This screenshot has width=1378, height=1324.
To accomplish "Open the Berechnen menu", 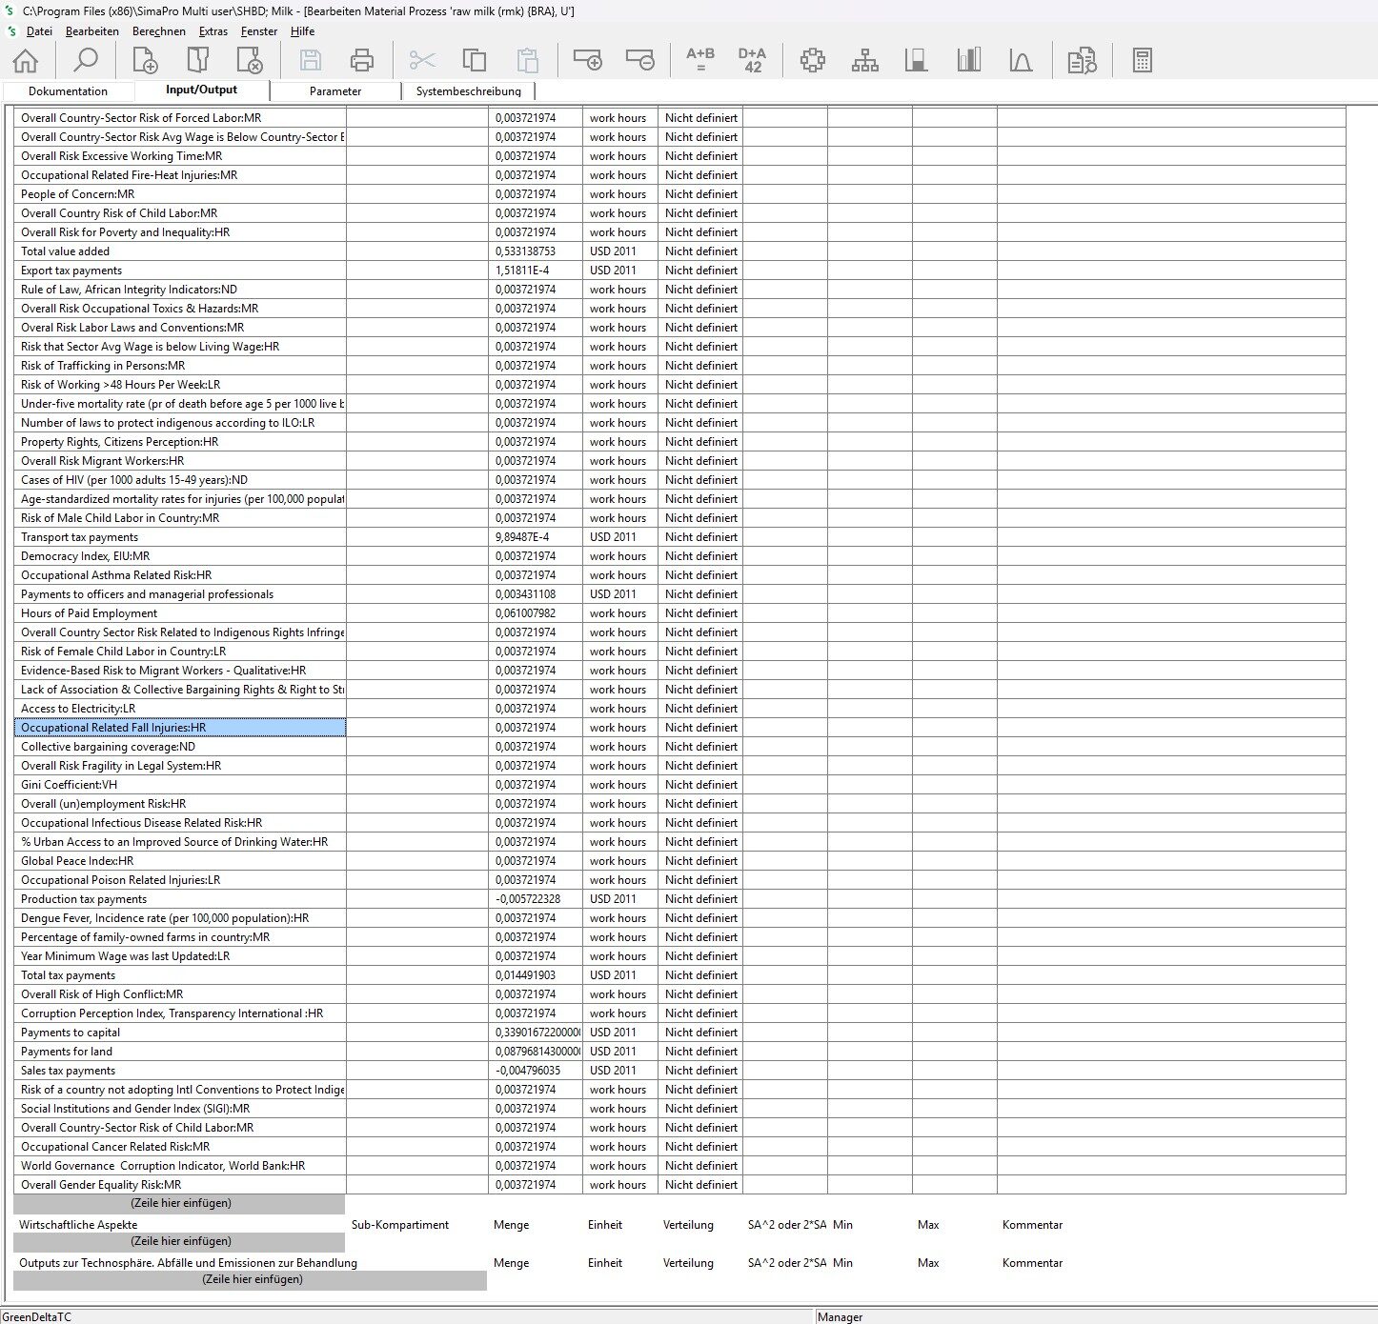I will click(x=159, y=31).
